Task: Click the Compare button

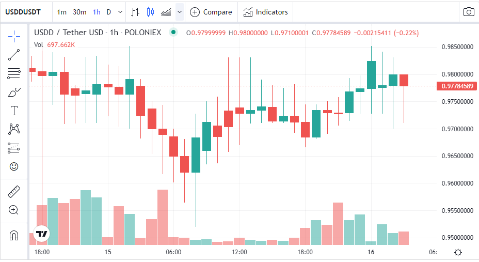Action: point(211,12)
